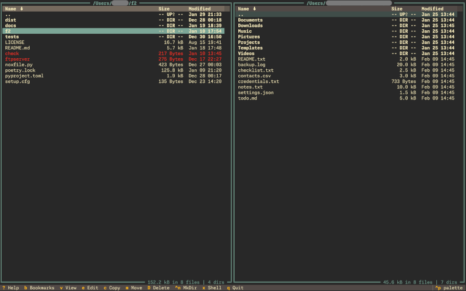Select the settings.json file

346,93
